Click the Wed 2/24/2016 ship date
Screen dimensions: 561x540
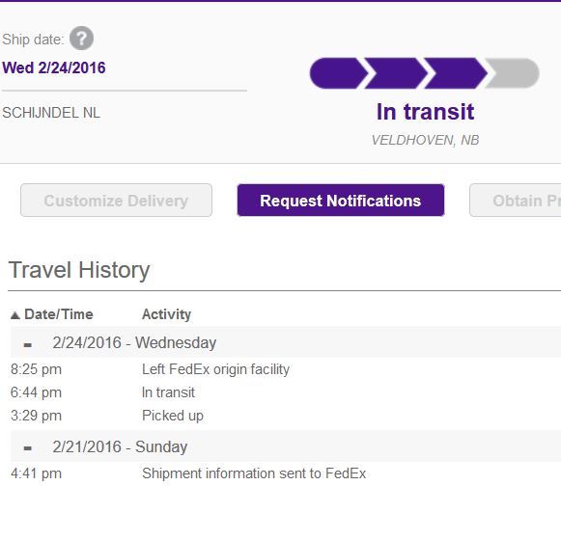54,67
